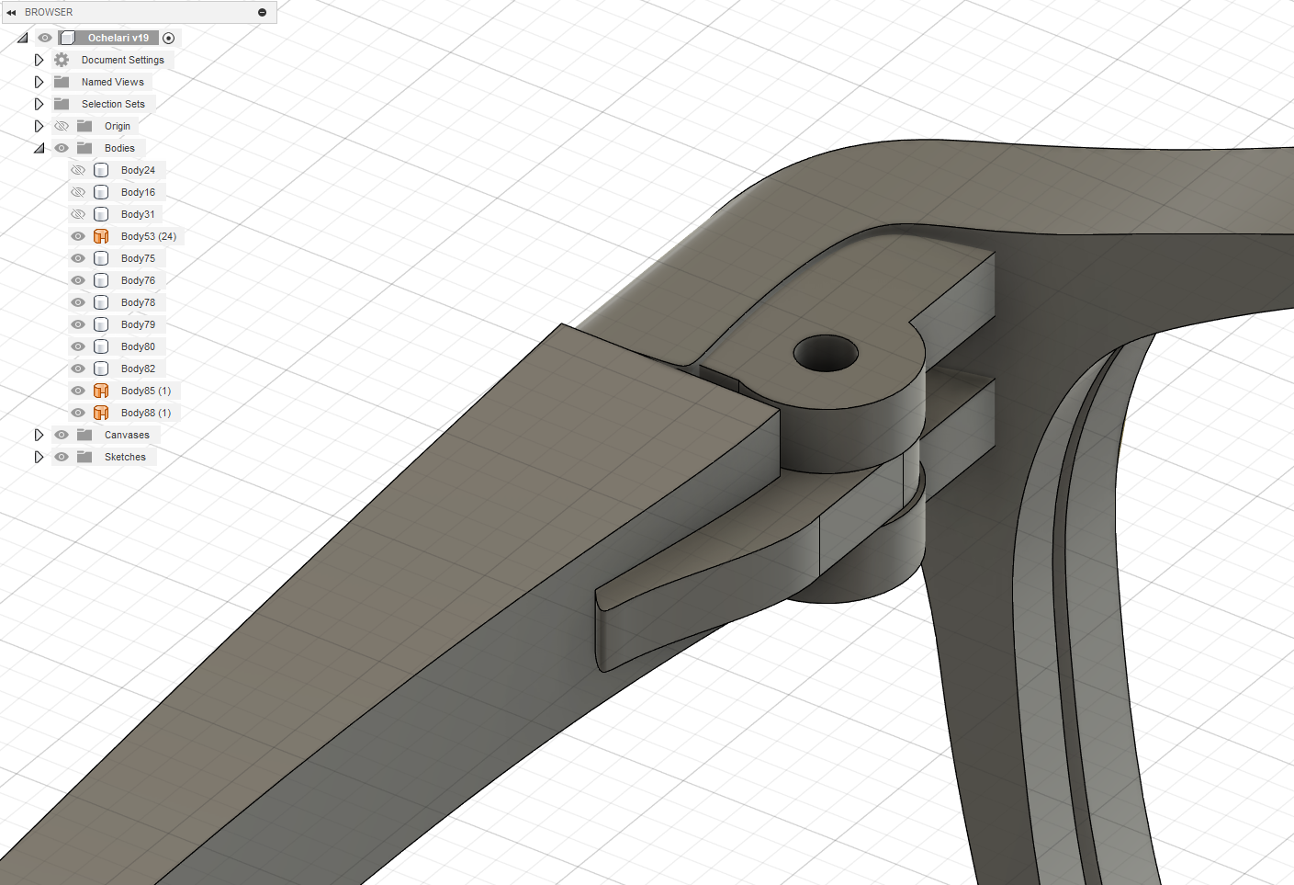Show hidden Body31
1294x885 pixels.
(x=78, y=214)
